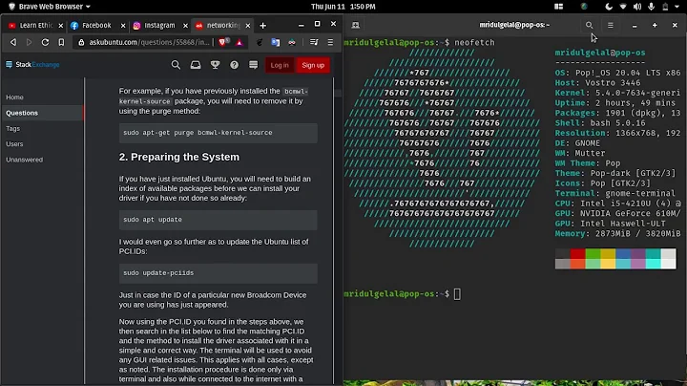Click the browser forward arrow
Viewport: 687px width, 386px height.
(x=29, y=43)
